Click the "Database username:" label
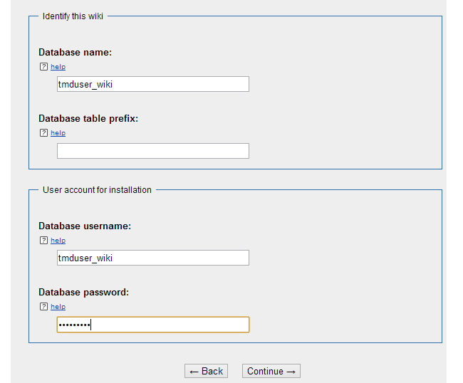The width and height of the screenshot is (463, 383). [85, 226]
